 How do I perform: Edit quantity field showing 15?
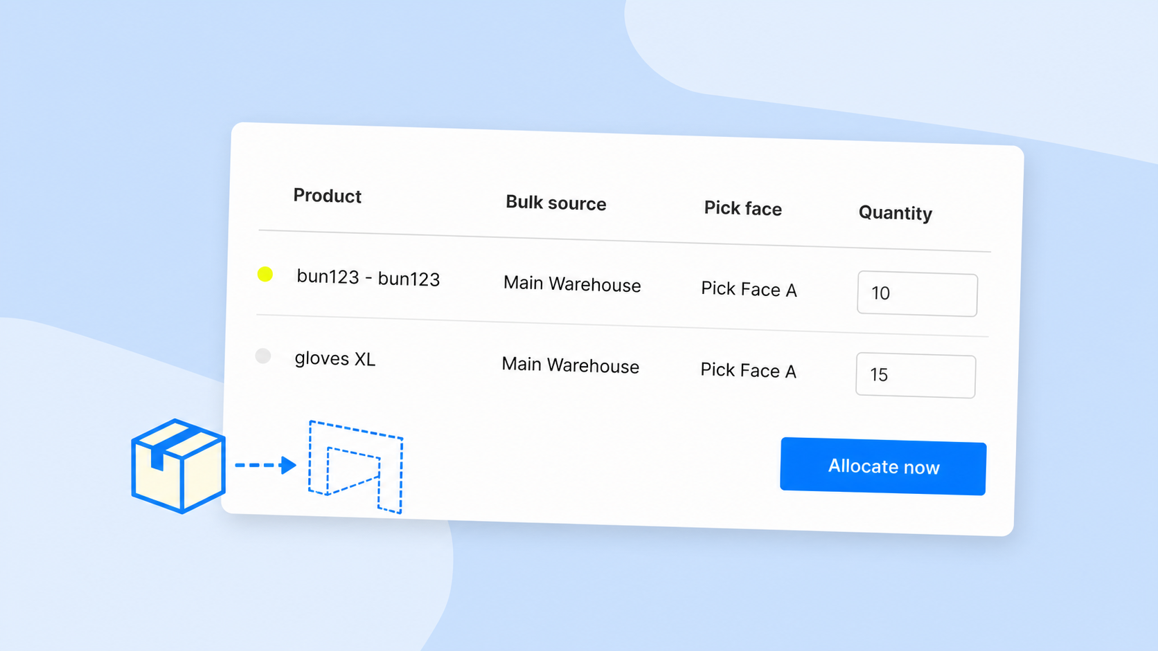916,375
